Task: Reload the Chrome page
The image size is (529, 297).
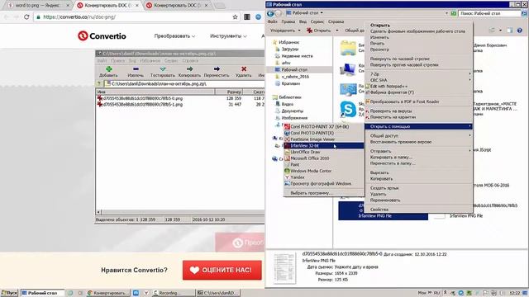Action: coord(26,16)
